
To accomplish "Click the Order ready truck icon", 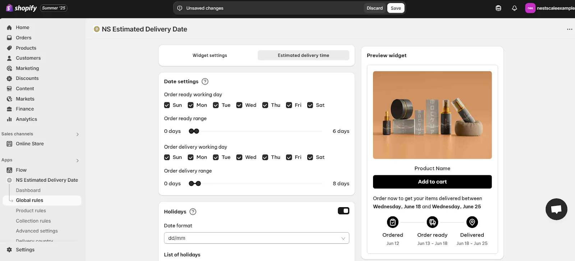I will [x=432, y=222].
